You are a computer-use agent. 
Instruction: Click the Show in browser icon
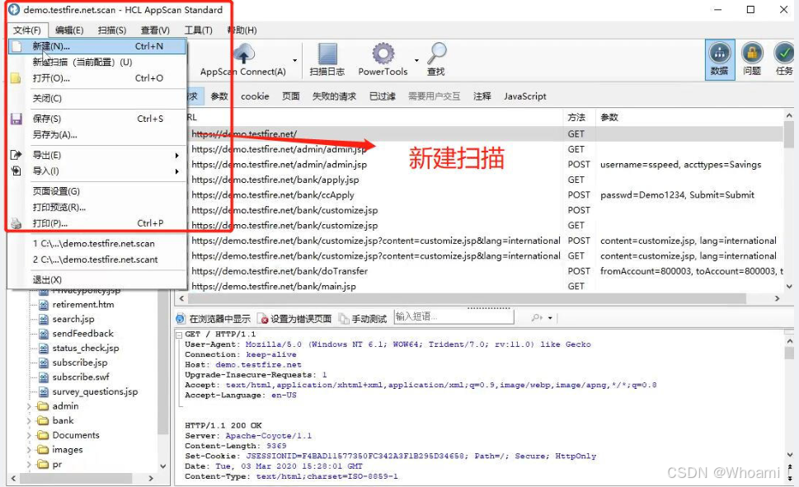[x=181, y=319]
